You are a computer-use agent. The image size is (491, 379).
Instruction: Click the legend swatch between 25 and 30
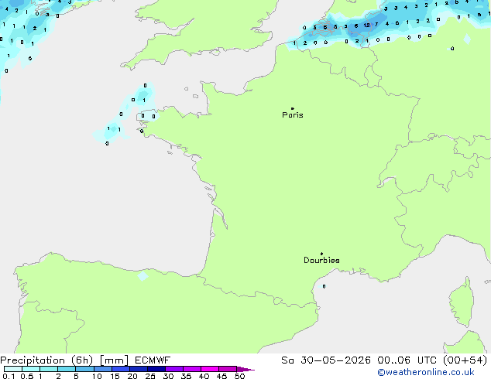coord(156,369)
